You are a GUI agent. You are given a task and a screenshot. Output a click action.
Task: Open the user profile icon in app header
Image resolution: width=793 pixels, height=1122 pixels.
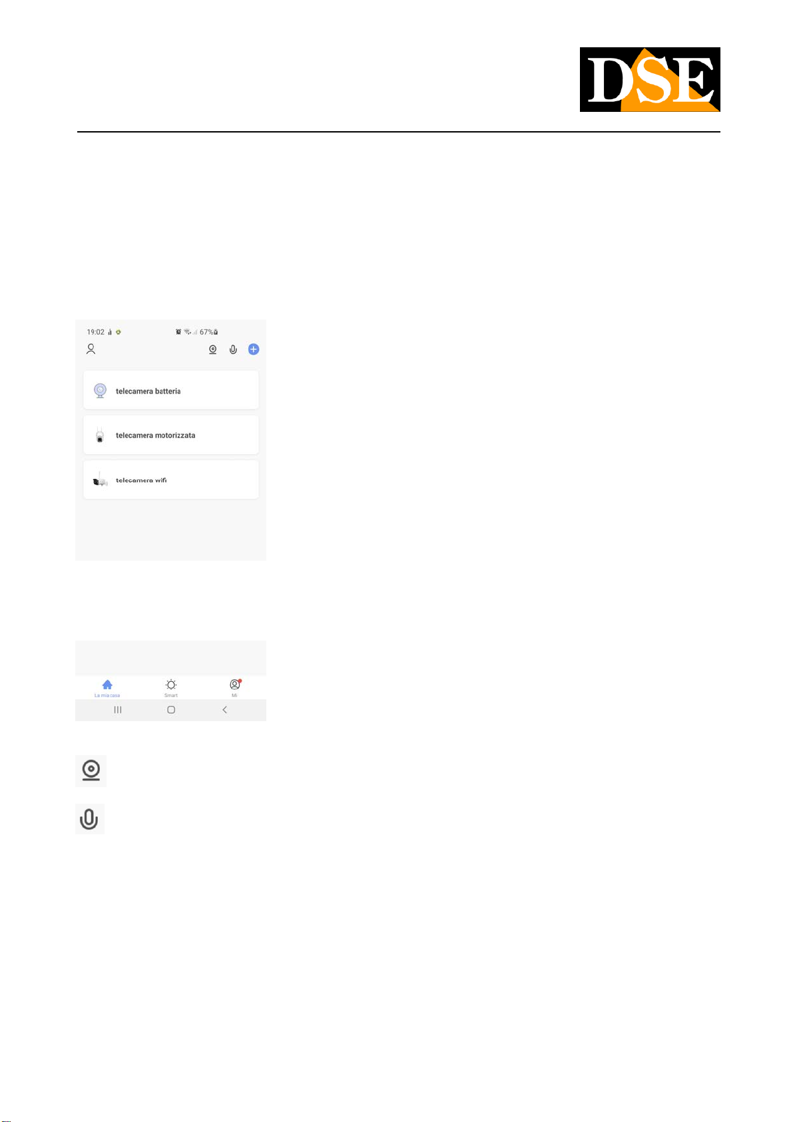tap(91, 349)
